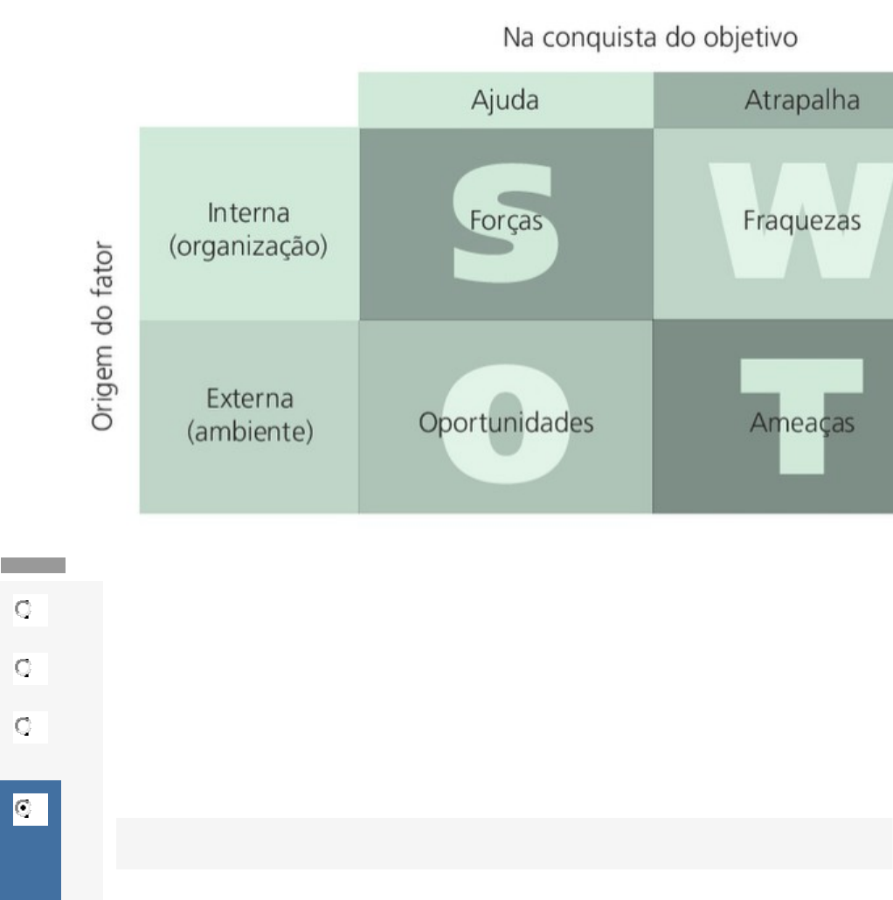The height and width of the screenshot is (900, 893).
Task: Click the vertical "Origem do fator" label
Action: (105, 336)
